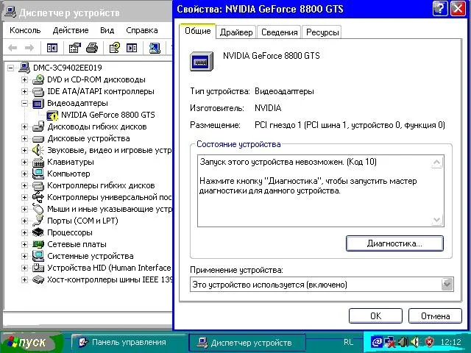
Task: Click the Отмена button
Action: [x=435, y=316]
